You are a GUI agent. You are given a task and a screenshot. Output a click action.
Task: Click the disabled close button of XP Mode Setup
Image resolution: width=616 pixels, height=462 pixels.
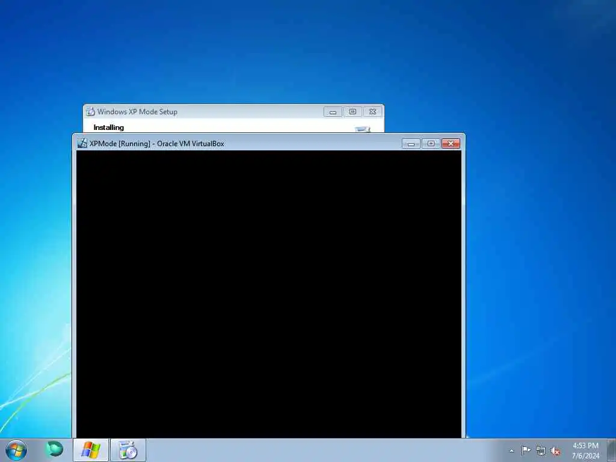[372, 112]
